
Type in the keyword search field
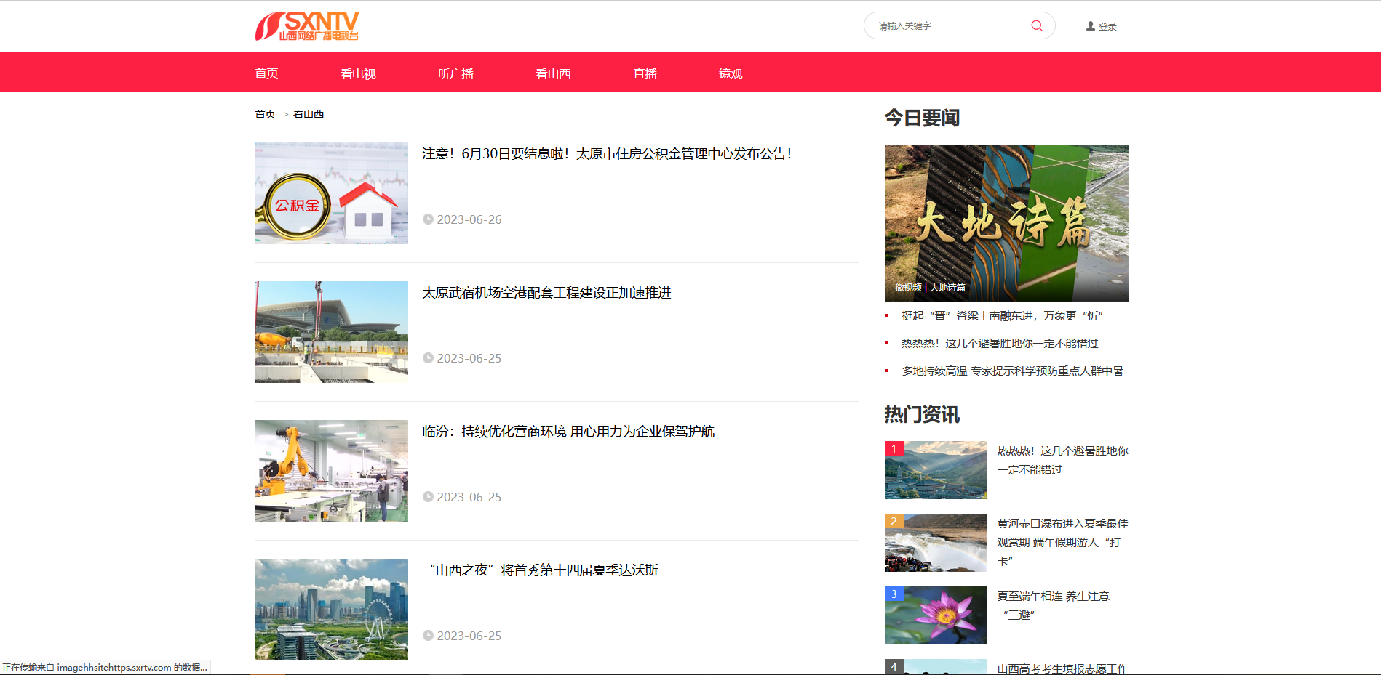946,26
